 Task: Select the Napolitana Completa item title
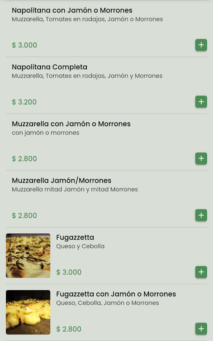tap(50, 67)
